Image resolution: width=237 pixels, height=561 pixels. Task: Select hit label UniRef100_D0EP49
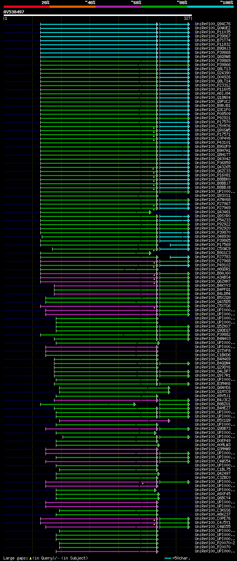click(x=213, y=441)
